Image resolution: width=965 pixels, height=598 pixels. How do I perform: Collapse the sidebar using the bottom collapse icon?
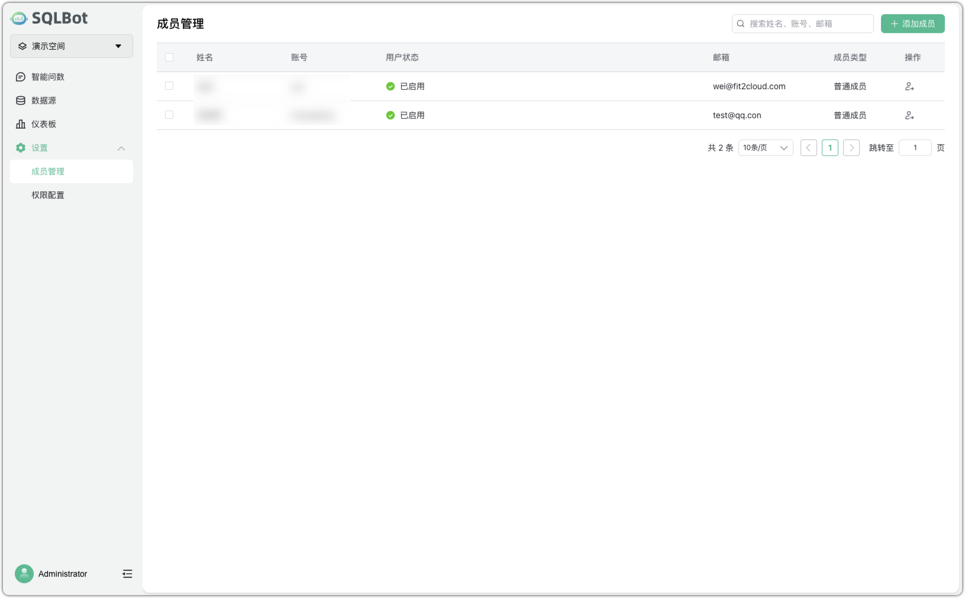tap(127, 573)
